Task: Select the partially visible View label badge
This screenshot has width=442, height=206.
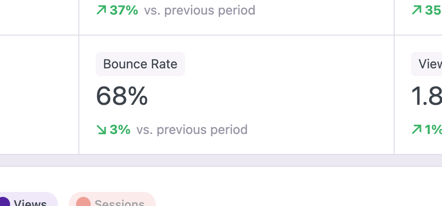Action: coord(429,64)
